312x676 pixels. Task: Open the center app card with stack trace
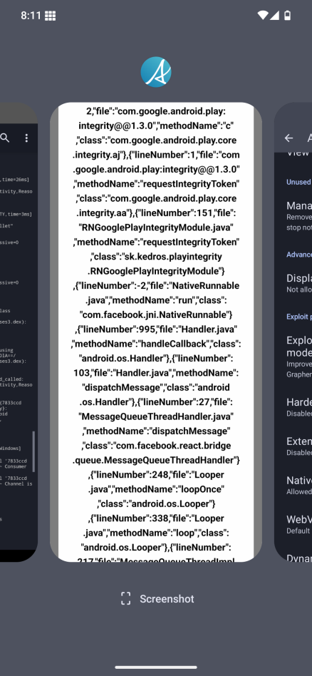point(156,332)
